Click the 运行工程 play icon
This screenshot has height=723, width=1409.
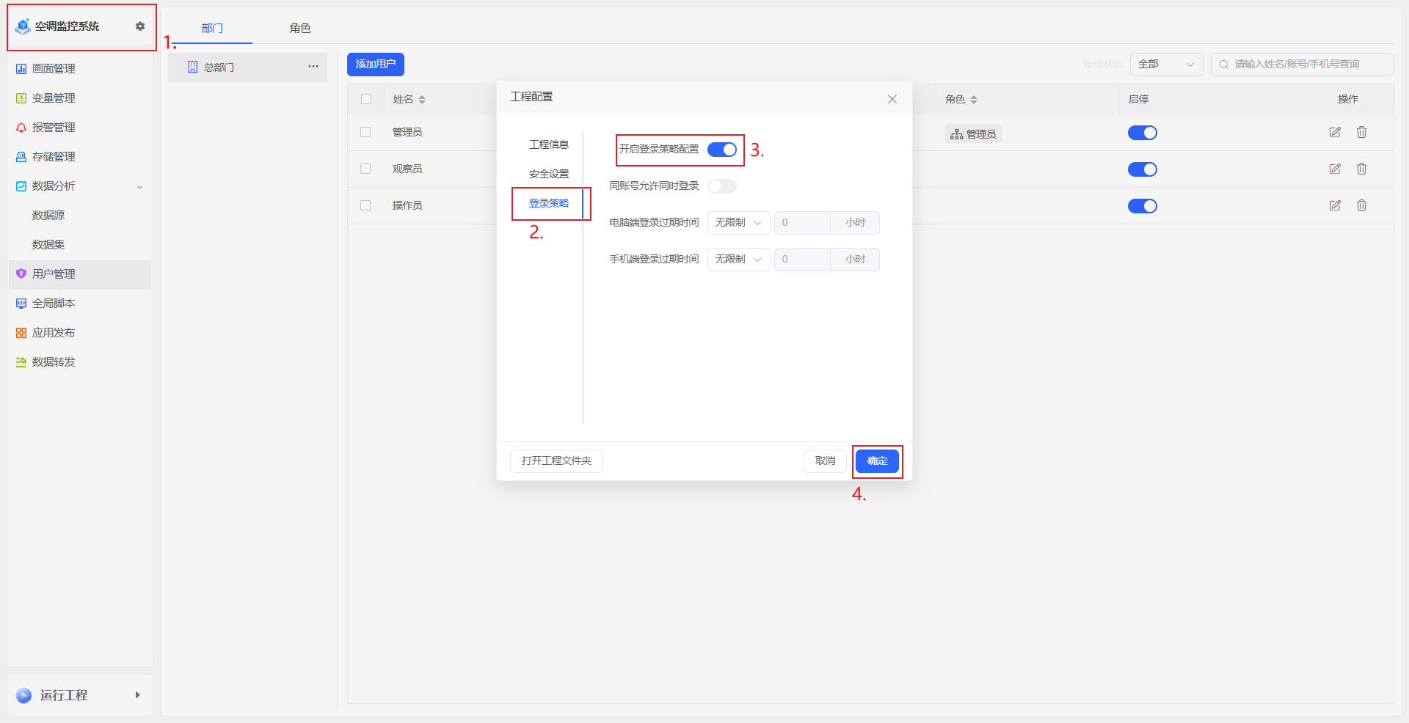click(24, 695)
